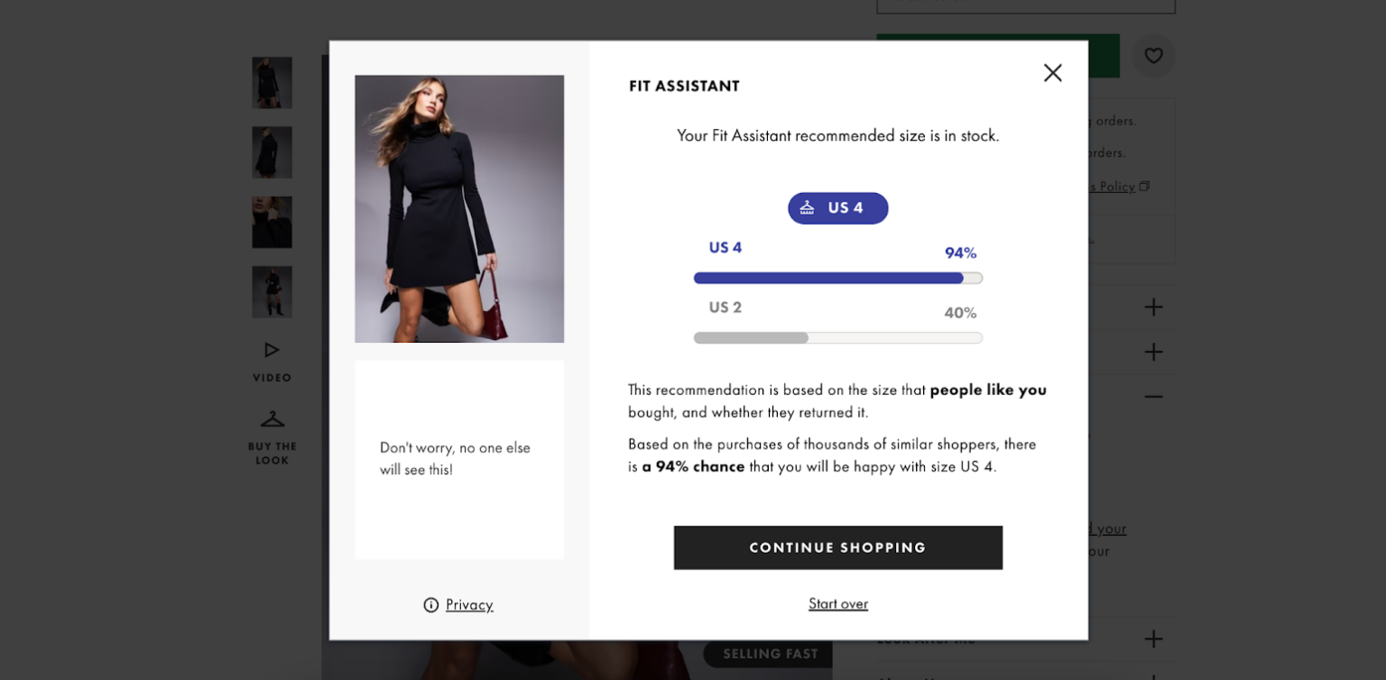1386x680 pixels.
Task: Close the Fit Assistant dialog
Action: point(1052,73)
